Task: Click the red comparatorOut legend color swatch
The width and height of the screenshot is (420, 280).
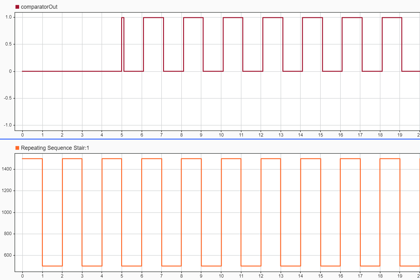Action: click(17, 7)
